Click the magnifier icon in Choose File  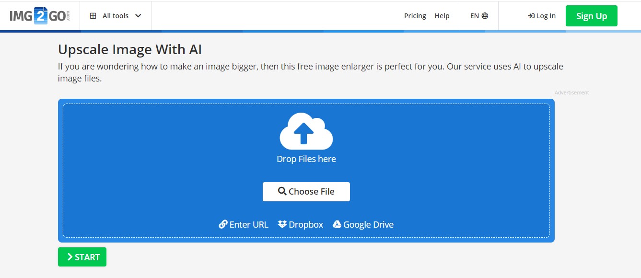point(282,191)
